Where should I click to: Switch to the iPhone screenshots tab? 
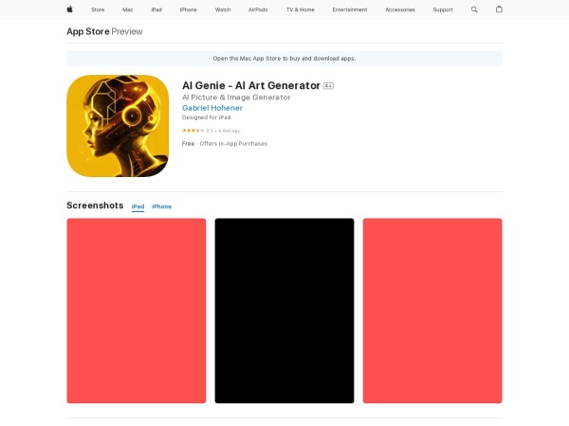[162, 206]
